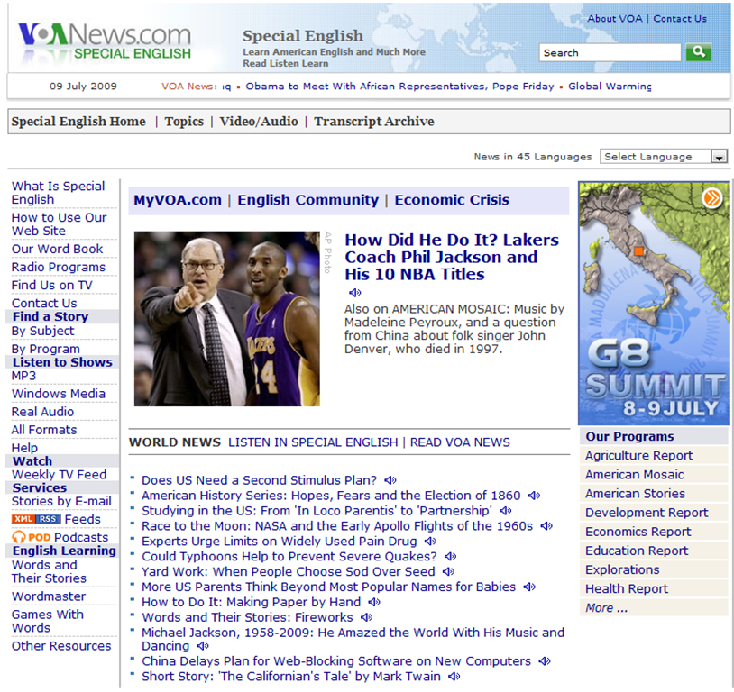This screenshot has height=692, width=734.
Task: Click the VOANews.com Special English logo
Action: (105, 41)
